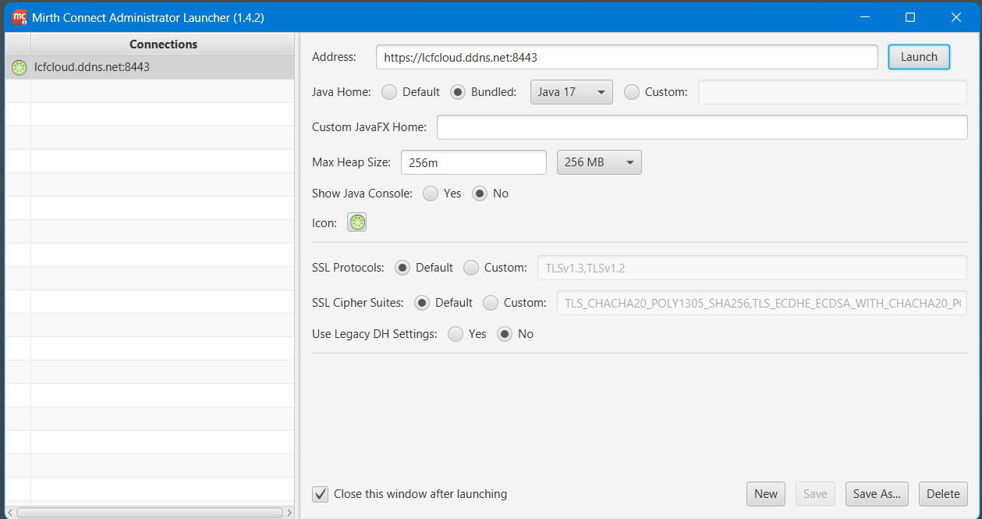This screenshot has width=982, height=519.
Task: Click right arrow of horizontal scrollbar
Action: click(289, 513)
